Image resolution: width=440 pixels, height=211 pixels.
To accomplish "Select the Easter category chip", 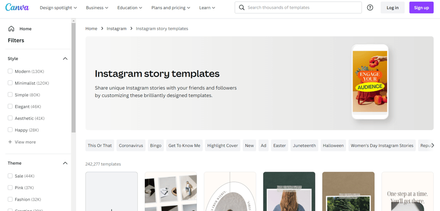I will coord(280,146).
